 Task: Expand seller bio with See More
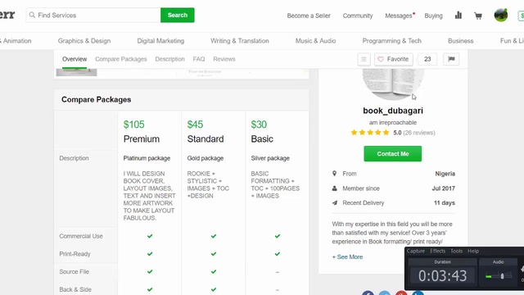click(347, 256)
